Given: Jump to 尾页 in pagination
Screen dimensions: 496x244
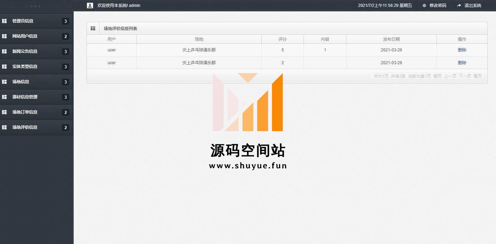Looking at the screenshot, I should click(477, 76).
